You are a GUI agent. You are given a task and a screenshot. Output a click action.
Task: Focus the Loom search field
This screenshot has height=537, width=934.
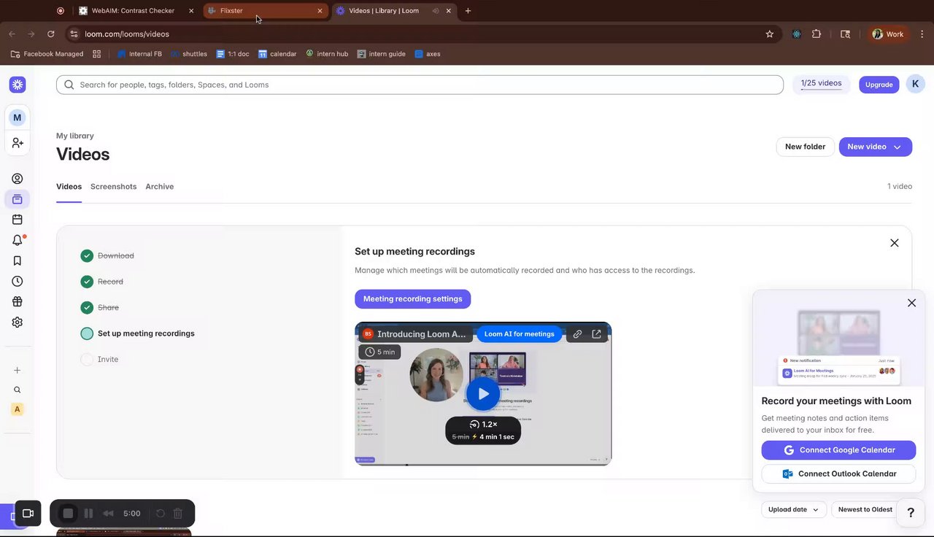(420, 85)
